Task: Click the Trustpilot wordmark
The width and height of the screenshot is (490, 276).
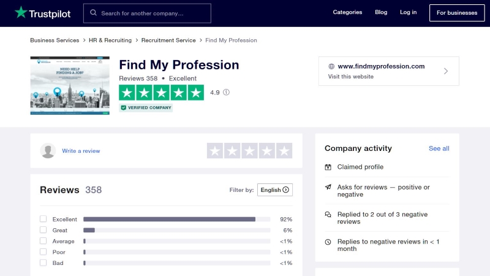Action: tap(50, 13)
